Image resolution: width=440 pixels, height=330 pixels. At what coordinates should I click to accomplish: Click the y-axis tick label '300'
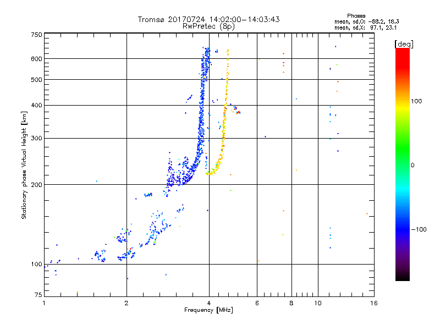(36, 139)
